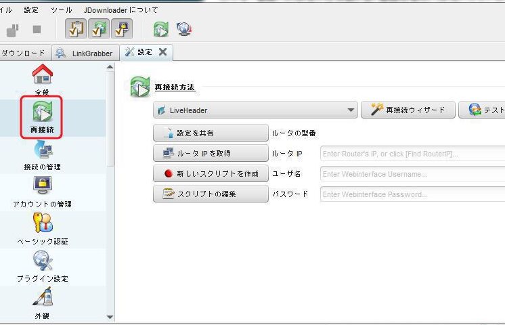This screenshot has width=505, height=325.
Task: Toggle auto-reconnect toolbar button
Action: point(98,29)
